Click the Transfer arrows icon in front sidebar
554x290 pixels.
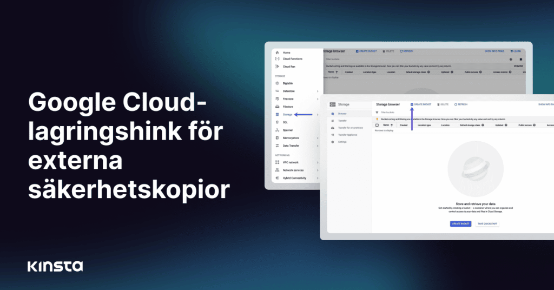333,121
